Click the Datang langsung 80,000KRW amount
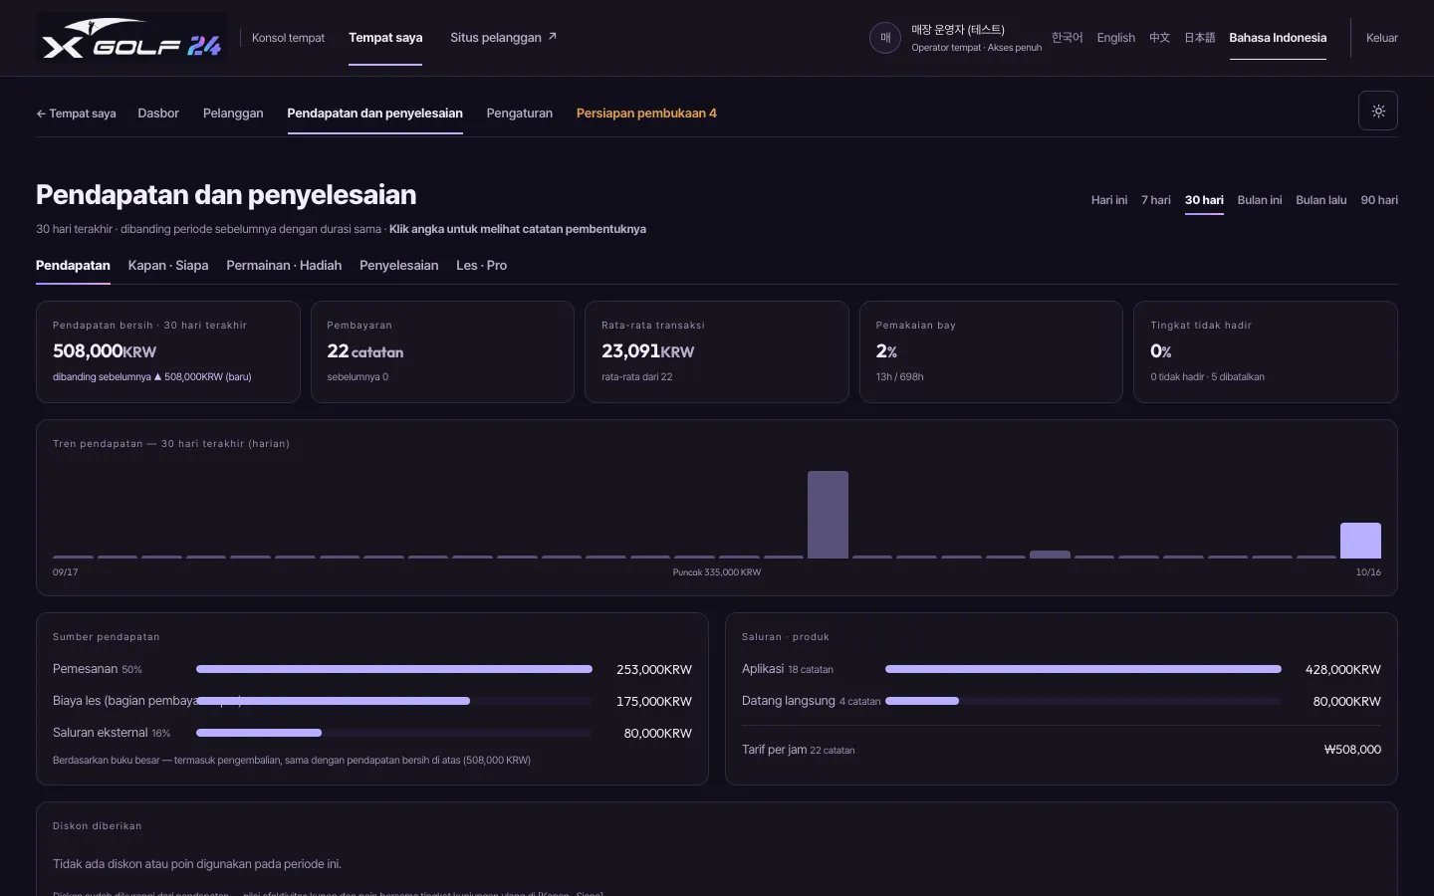Viewport: 1434px width, 896px height. tap(1346, 701)
